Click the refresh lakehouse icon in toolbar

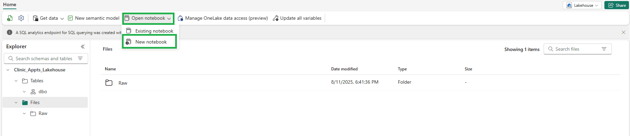10,18
